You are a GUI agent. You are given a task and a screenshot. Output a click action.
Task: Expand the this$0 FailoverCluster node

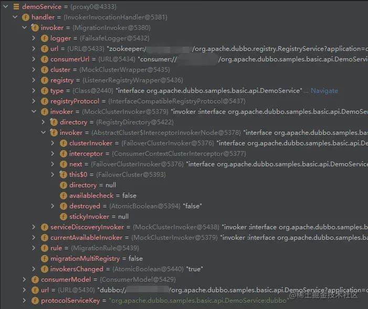click(x=52, y=174)
